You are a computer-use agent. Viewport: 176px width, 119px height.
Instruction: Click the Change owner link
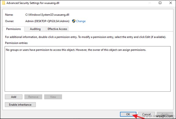81,21
